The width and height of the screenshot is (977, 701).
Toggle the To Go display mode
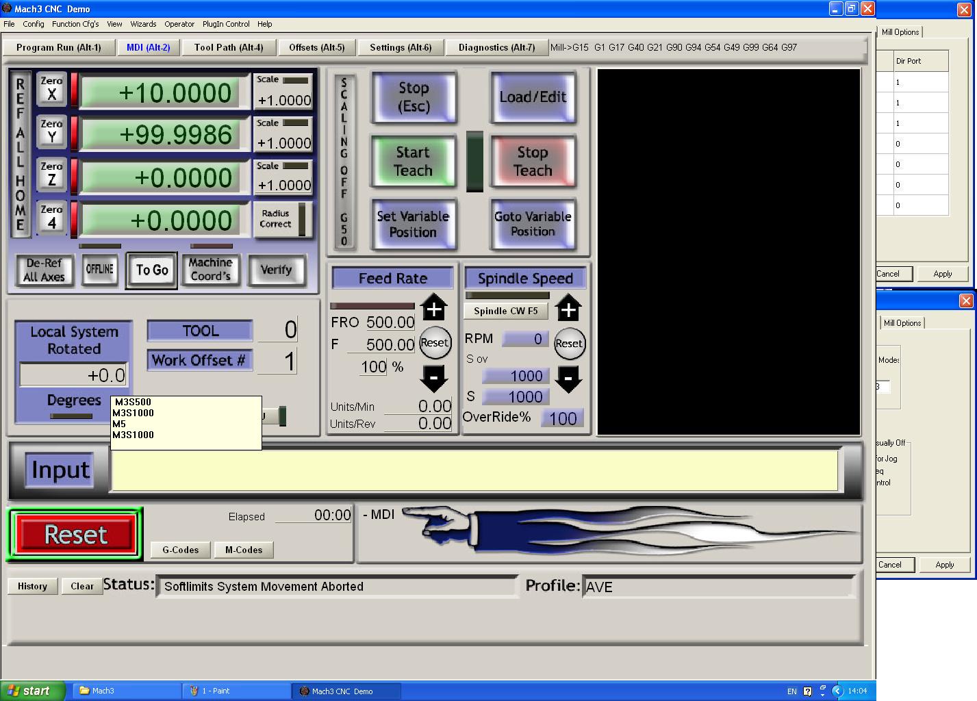tap(152, 270)
